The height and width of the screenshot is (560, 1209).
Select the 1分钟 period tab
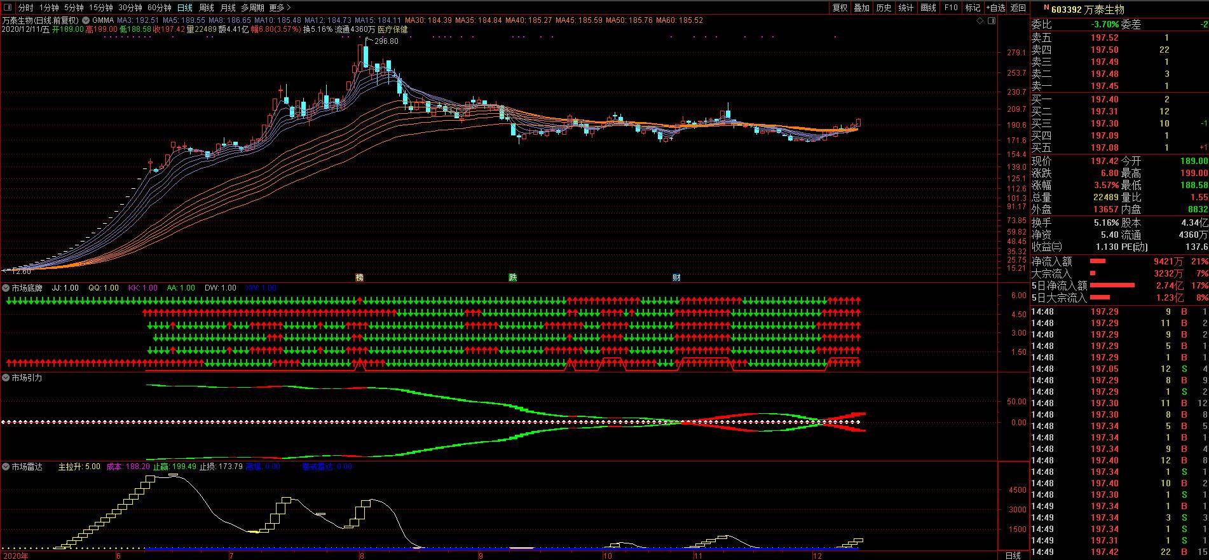(x=49, y=8)
